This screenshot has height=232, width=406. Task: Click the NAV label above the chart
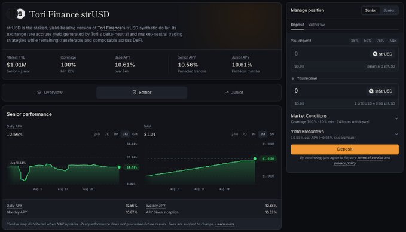coord(147,126)
